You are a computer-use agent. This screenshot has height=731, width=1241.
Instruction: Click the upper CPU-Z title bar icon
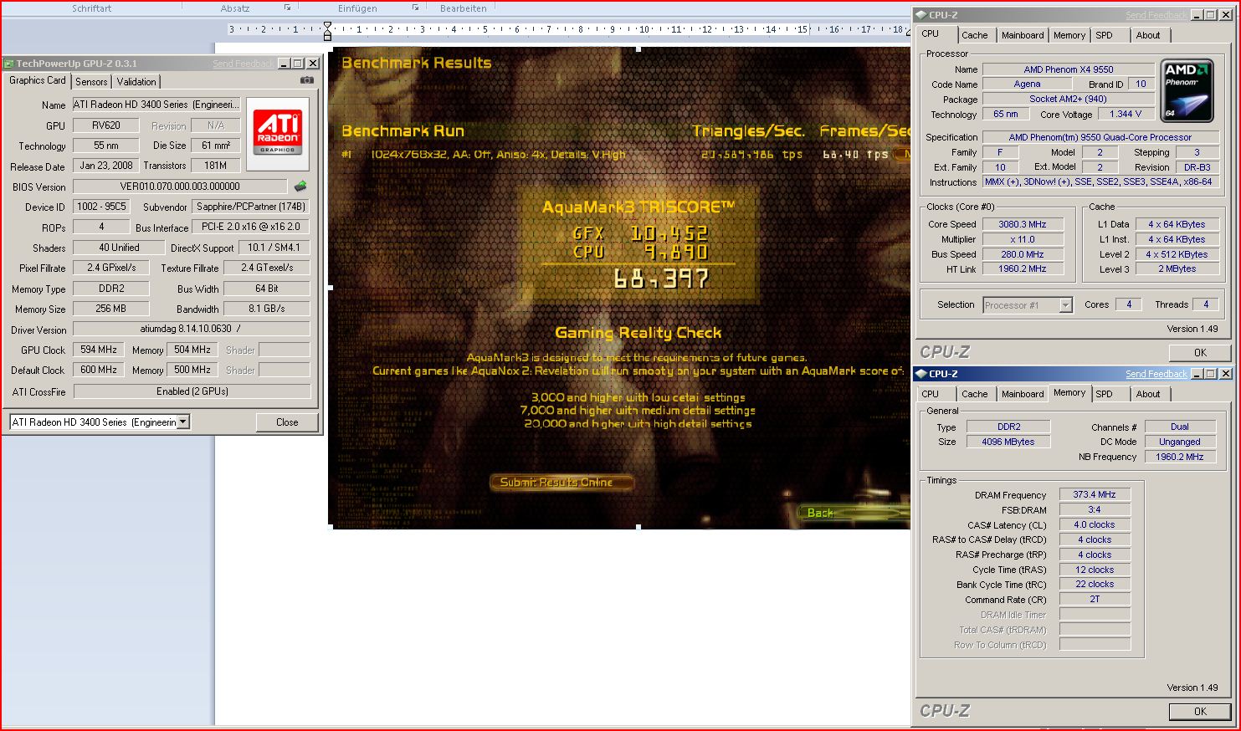click(x=921, y=15)
